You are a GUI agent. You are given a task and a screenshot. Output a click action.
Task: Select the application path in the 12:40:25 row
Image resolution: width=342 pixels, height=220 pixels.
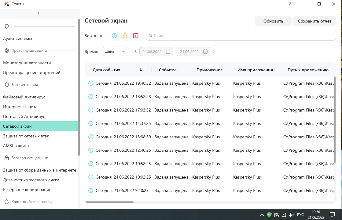click(308, 151)
